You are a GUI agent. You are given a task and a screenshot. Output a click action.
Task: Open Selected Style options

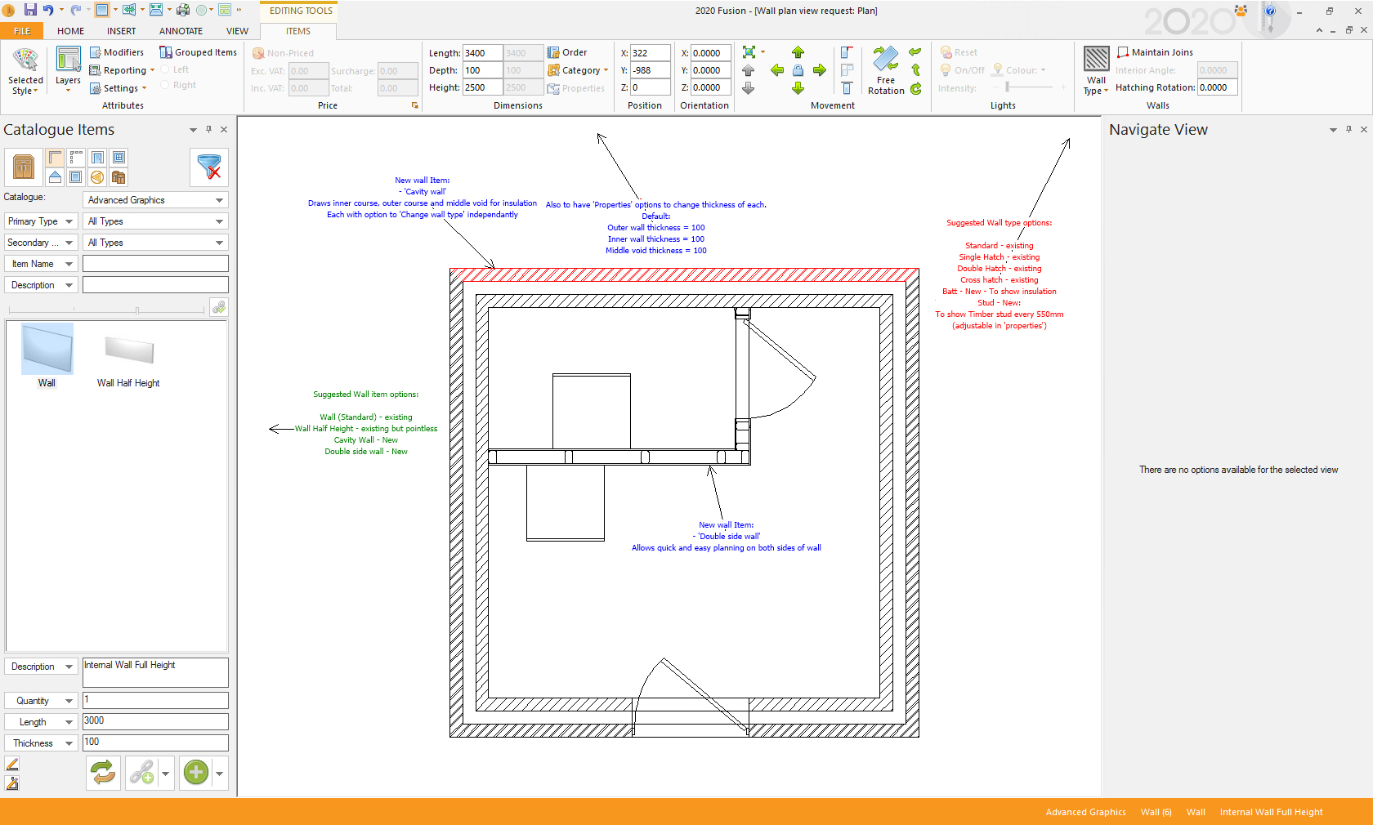point(25,71)
